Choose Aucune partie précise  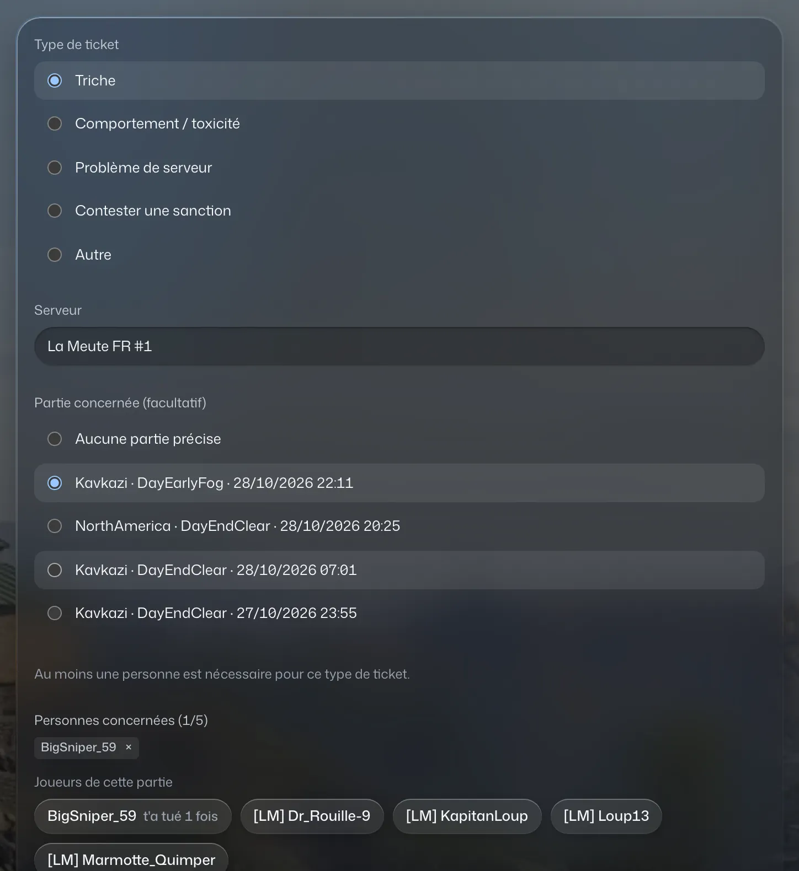[399, 439]
